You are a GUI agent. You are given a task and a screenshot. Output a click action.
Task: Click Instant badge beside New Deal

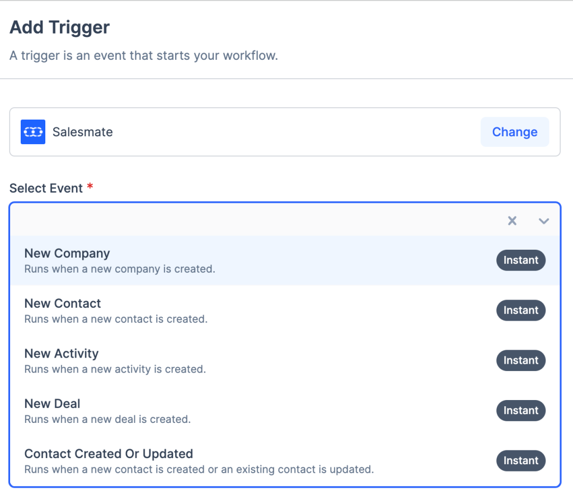pos(520,411)
